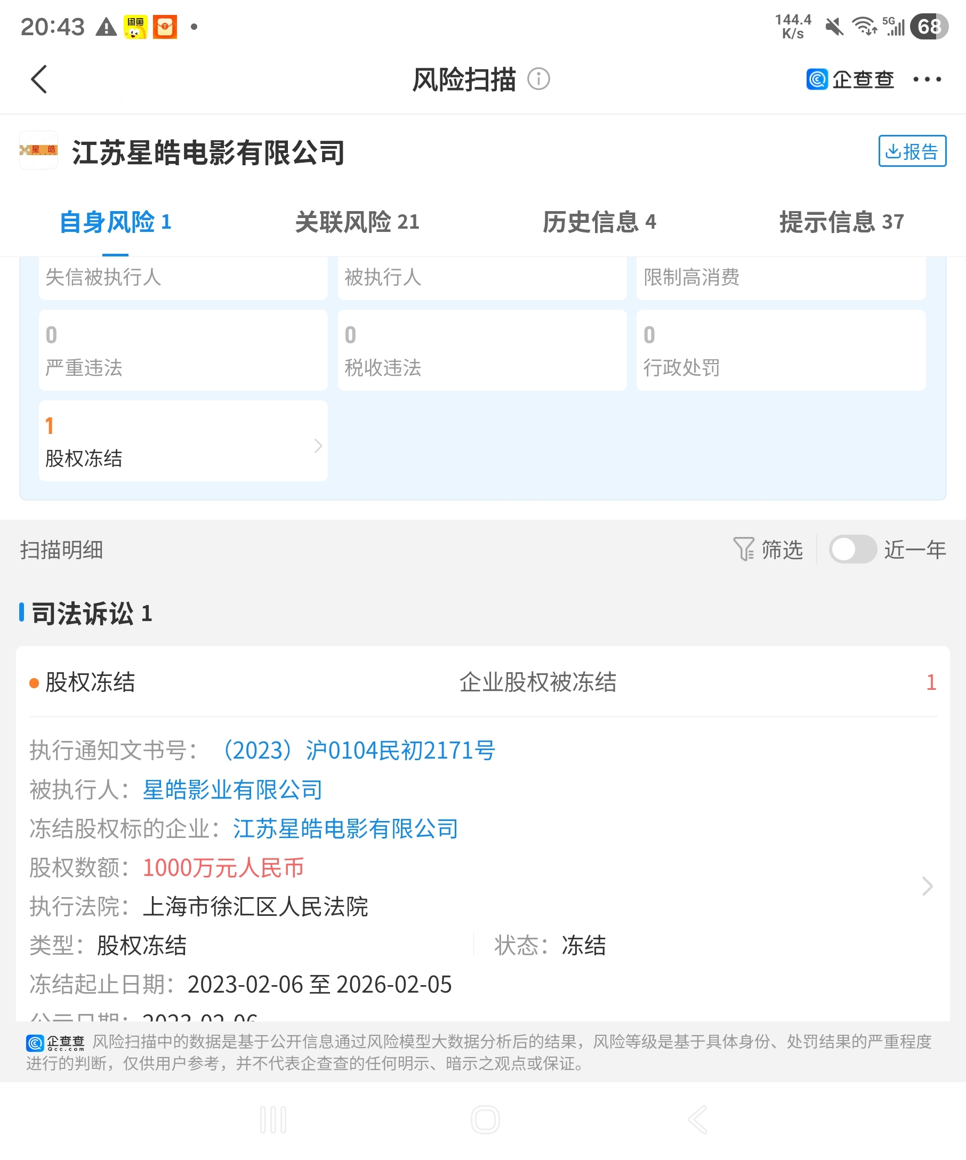
Task: Open 税收违法 card
Action: (x=482, y=350)
